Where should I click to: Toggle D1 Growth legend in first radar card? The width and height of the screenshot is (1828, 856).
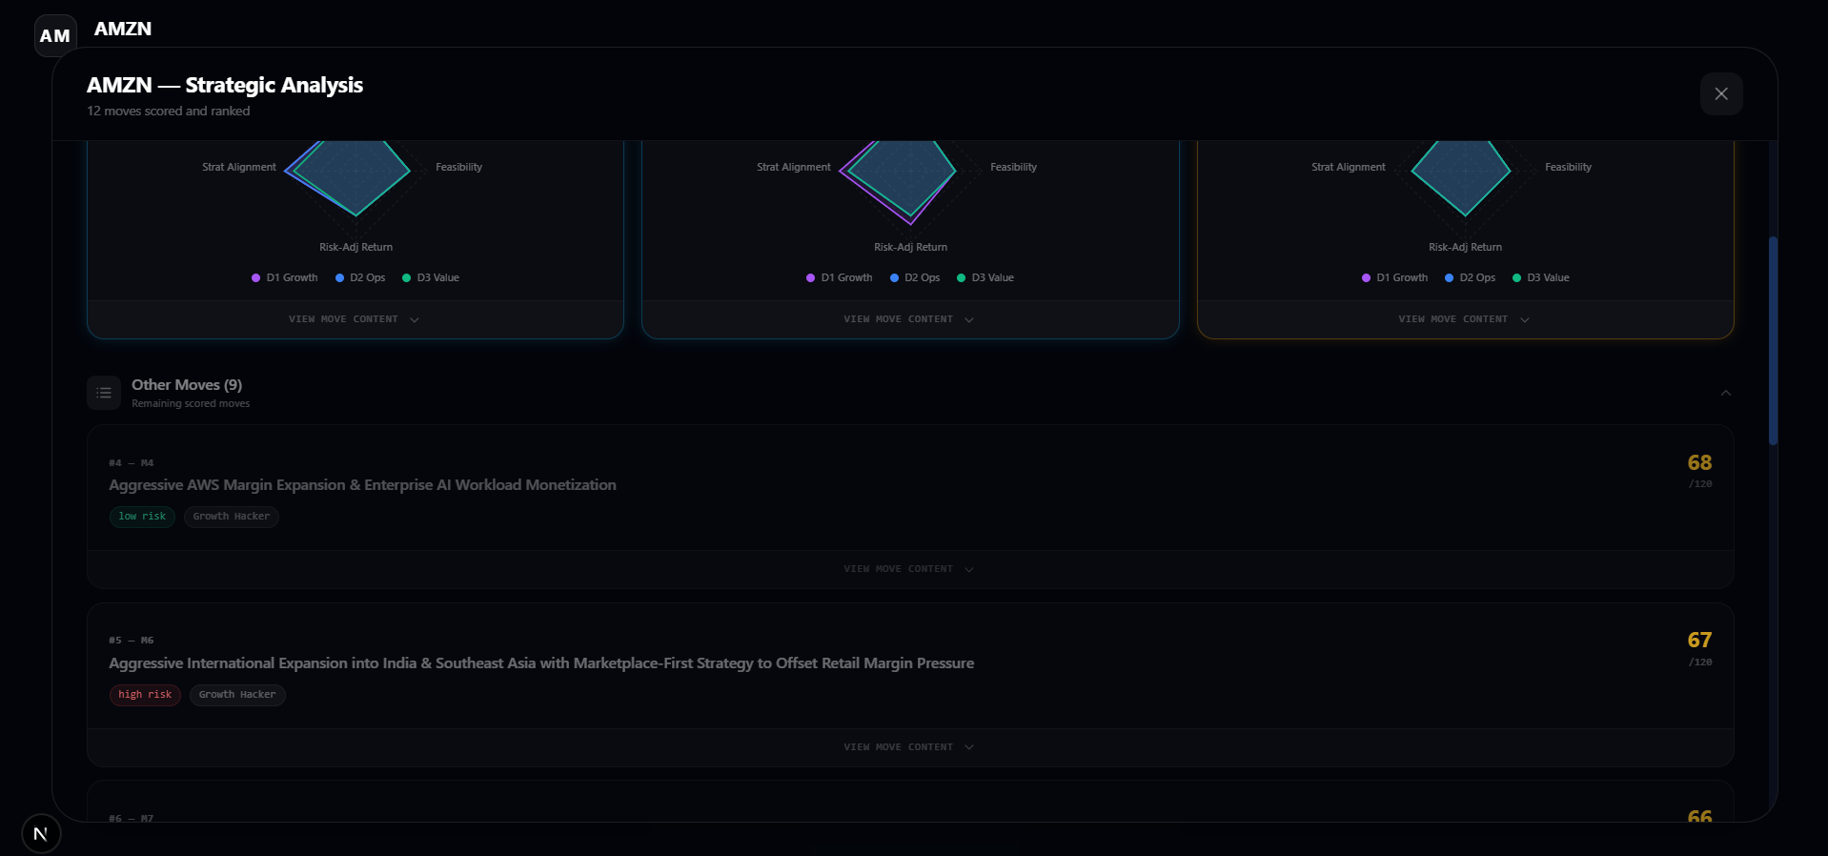284,277
